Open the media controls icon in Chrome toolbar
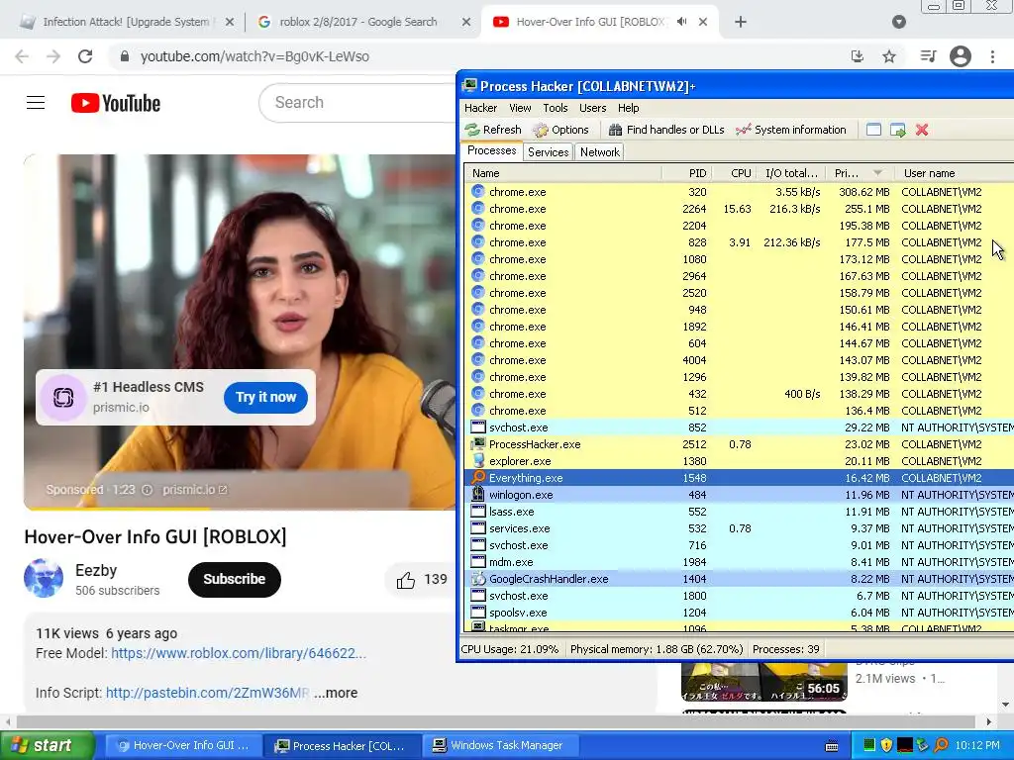Image resolution: width=1014 pixels, height=760 pixels. (928, 56)
